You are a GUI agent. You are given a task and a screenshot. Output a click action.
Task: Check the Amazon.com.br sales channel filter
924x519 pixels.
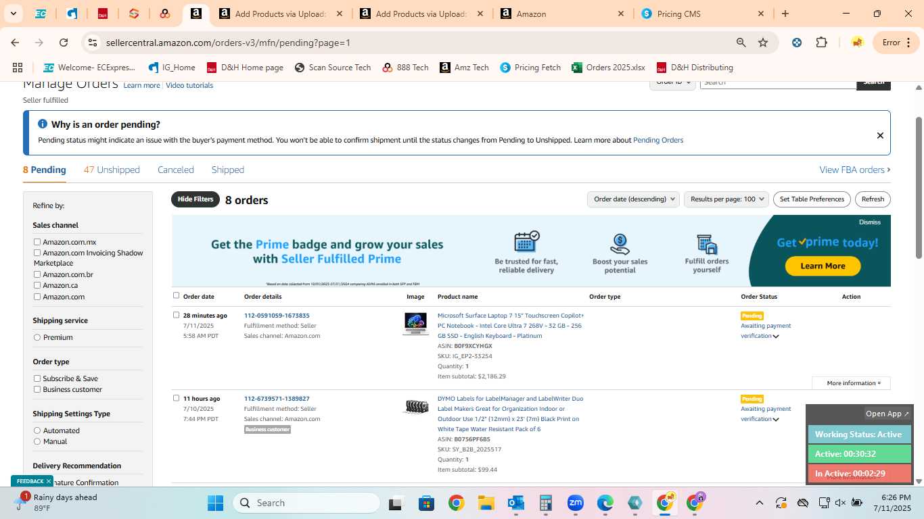pyautogui.click(x=37, y=274)
